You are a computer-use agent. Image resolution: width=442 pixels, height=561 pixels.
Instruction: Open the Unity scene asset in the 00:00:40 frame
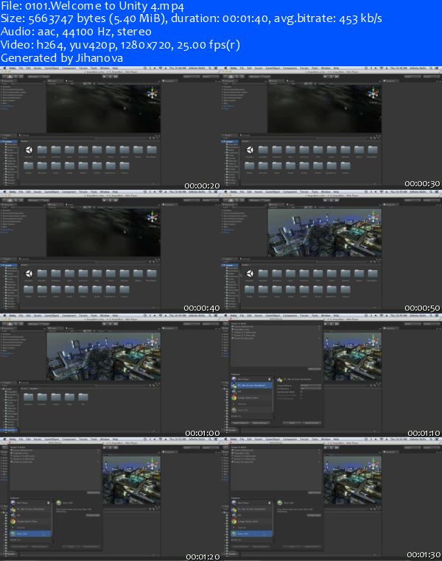(29, 274)
